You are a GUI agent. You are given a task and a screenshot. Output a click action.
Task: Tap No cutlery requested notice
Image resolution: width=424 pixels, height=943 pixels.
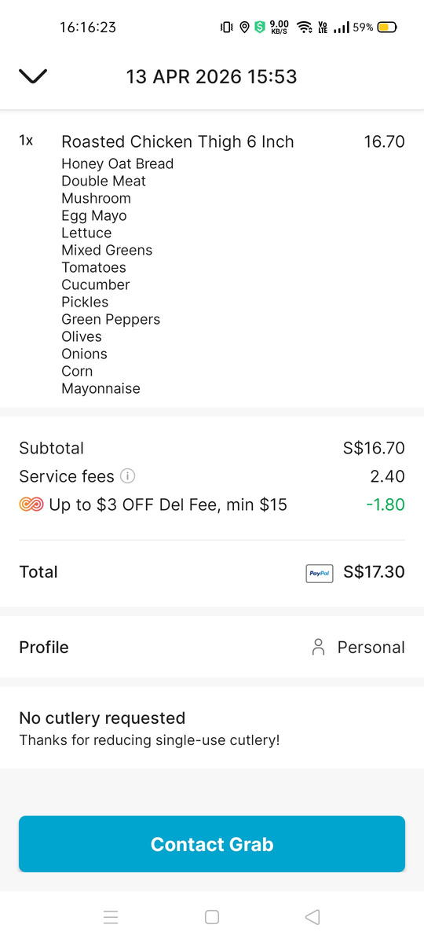[102, 718]
